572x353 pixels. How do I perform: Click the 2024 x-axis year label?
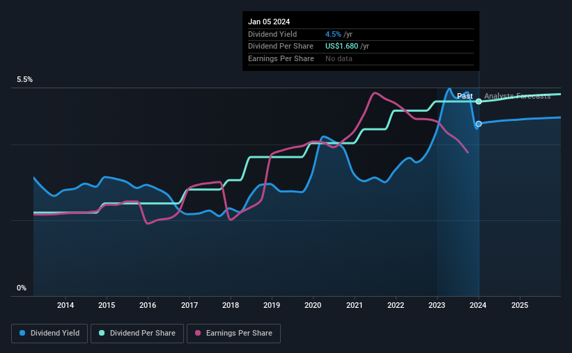[478, 305]
